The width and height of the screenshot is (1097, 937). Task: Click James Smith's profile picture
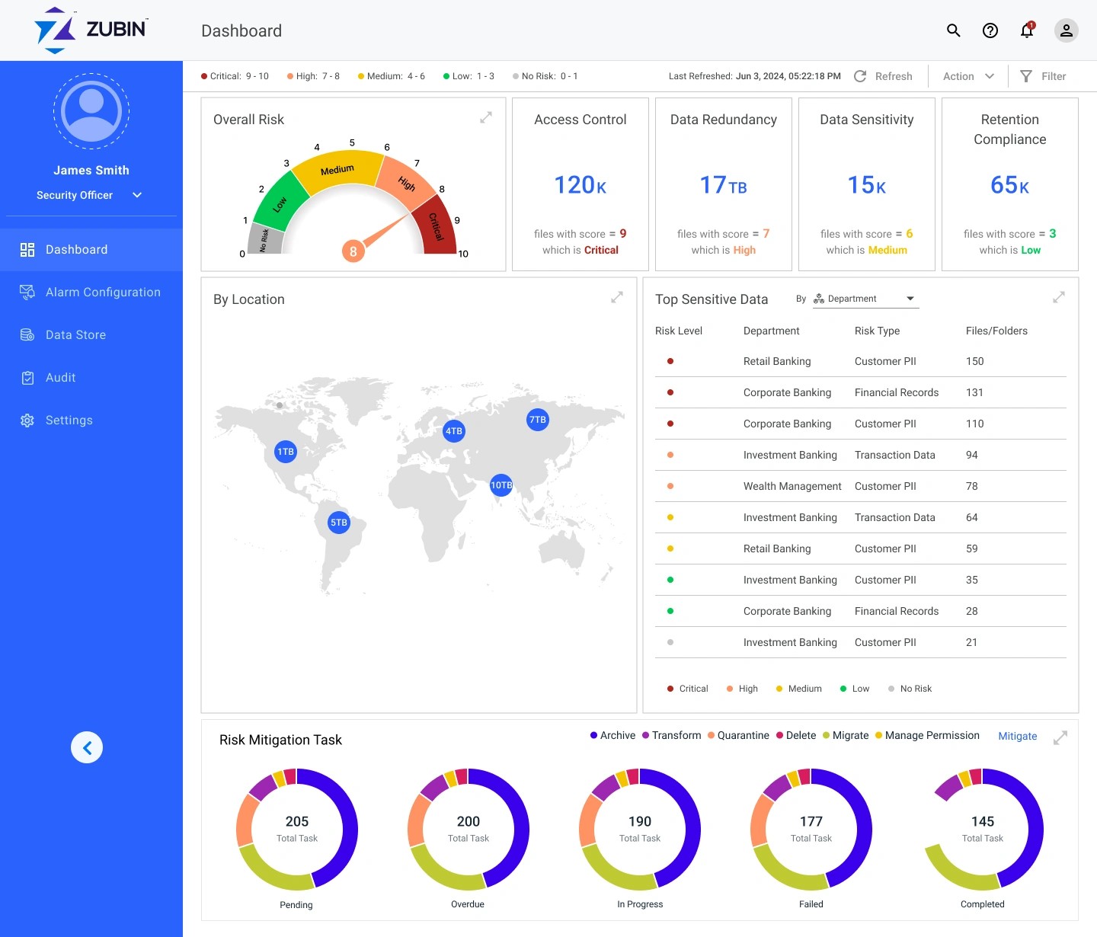tap(91, 111)
